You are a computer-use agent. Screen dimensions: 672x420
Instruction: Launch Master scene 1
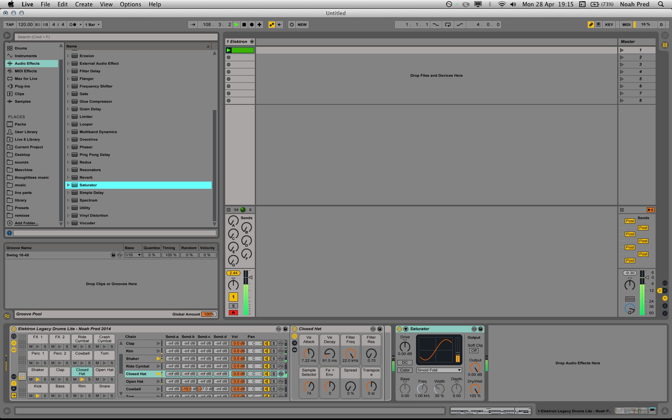pyautogui.click(x=622, y=50)
